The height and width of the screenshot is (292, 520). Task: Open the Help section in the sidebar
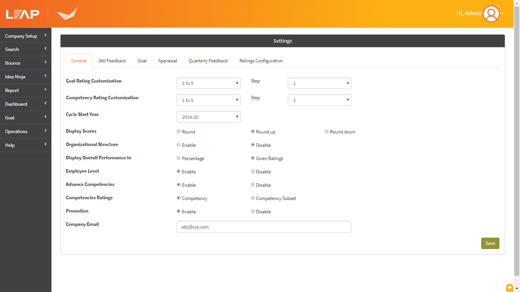tap(10, 145)
